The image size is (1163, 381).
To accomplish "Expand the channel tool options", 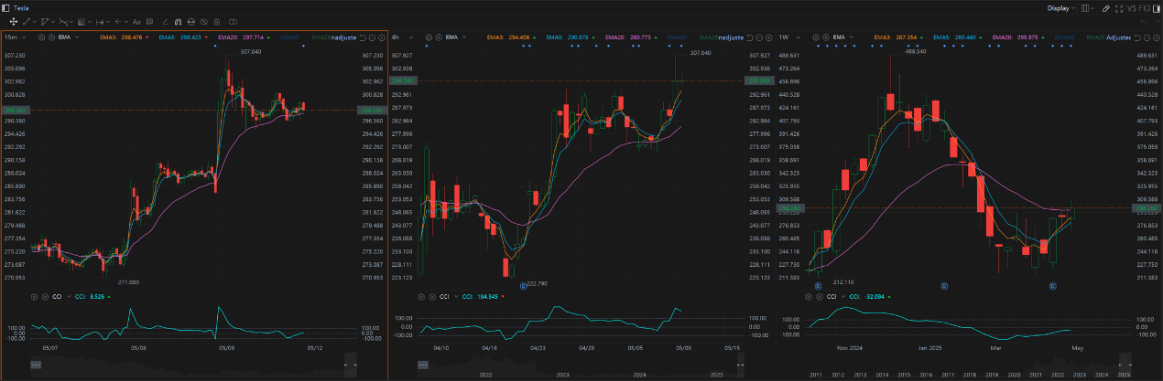I will (x=53, y=21).
